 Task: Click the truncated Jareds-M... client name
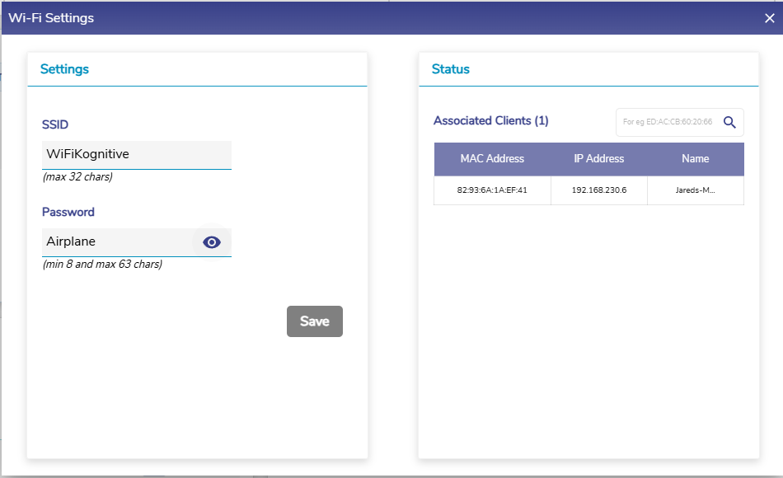point(696,190)
